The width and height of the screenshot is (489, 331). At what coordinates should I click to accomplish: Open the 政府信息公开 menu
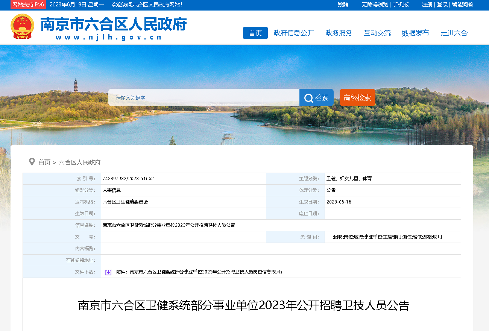click(x=294, y=33)
